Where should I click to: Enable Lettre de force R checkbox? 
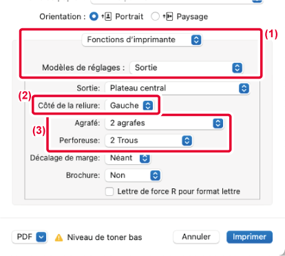coord(109,191)
